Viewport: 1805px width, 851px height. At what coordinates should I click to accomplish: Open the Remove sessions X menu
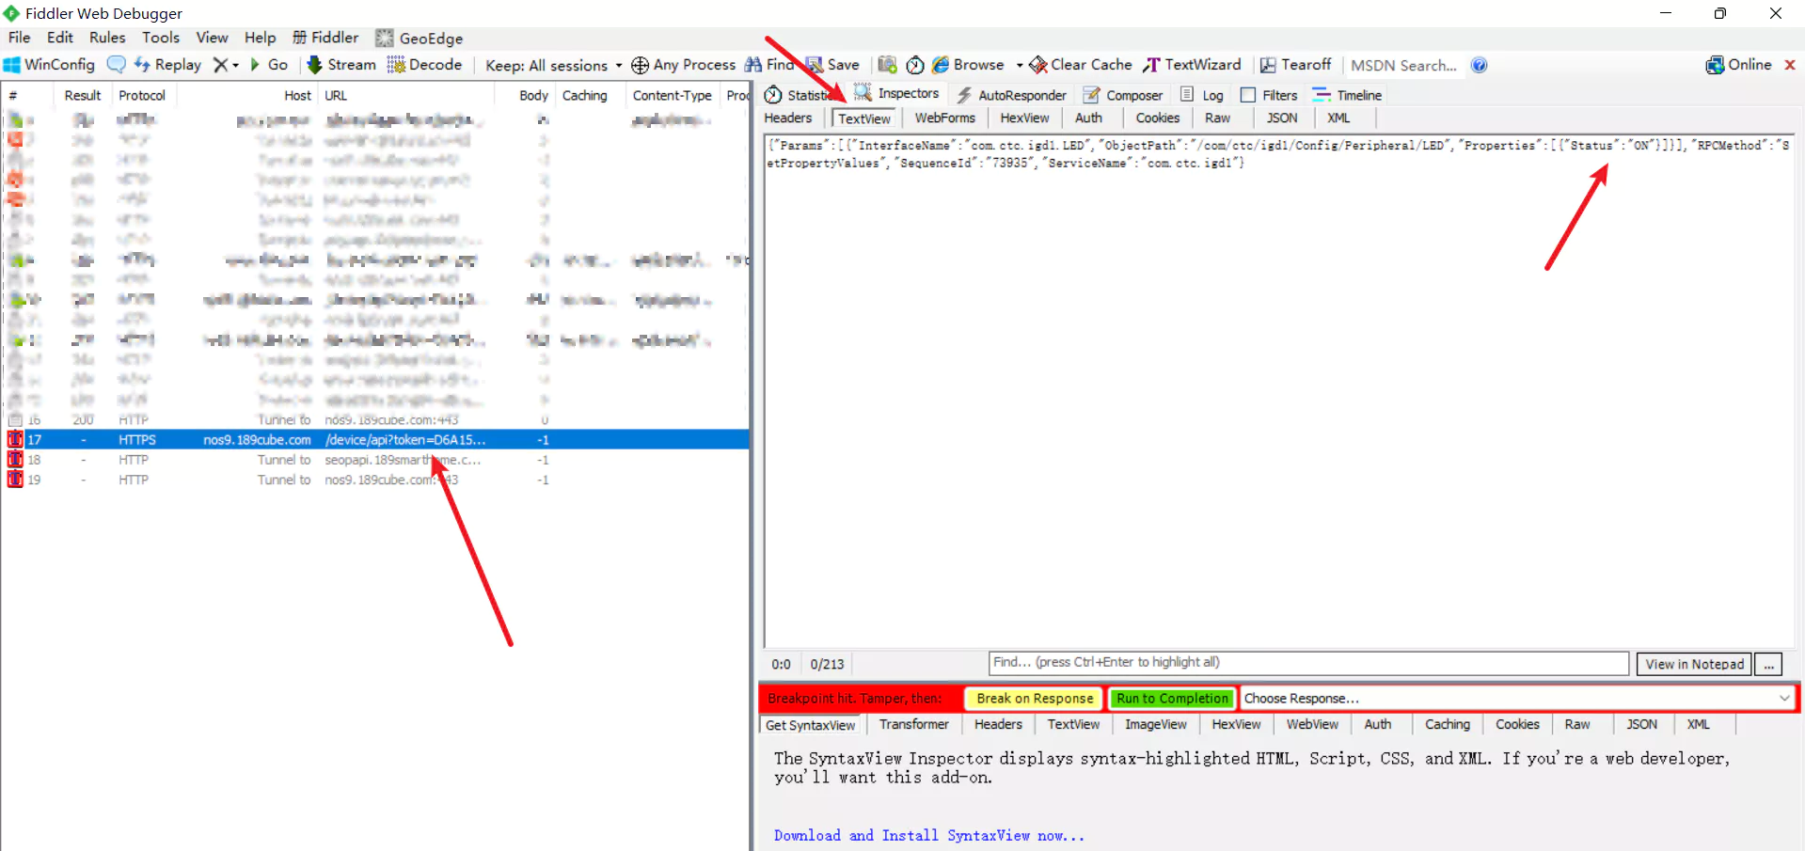(226, 65)
